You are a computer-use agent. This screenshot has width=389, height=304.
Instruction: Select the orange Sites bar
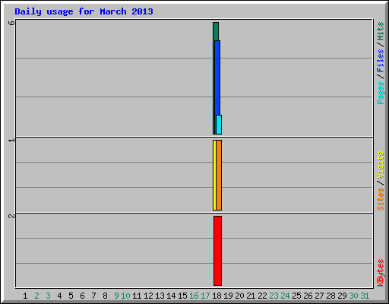[219, 175]
